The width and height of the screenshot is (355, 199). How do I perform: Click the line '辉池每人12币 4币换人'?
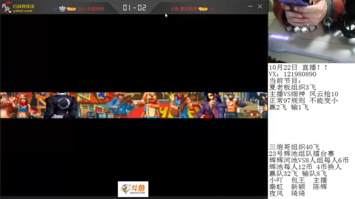pos(305,167)
